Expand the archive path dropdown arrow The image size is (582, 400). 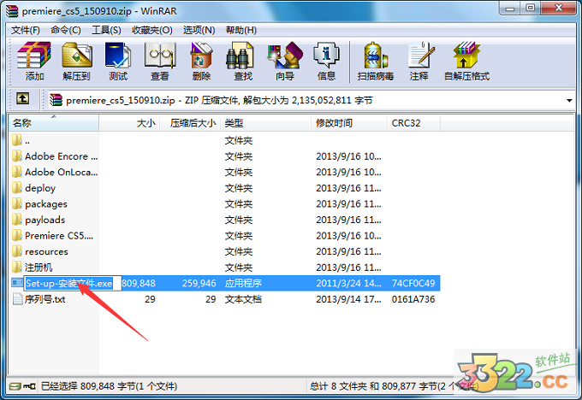coord(569,101)
